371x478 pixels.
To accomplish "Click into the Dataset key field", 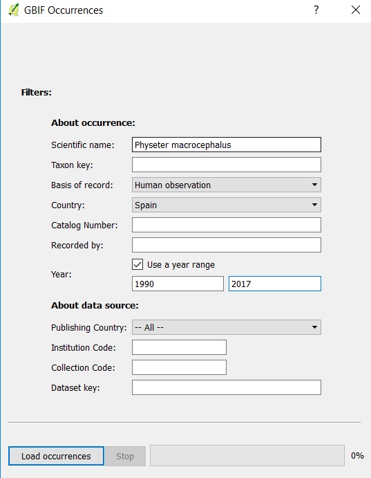I will tap(227, 387).
